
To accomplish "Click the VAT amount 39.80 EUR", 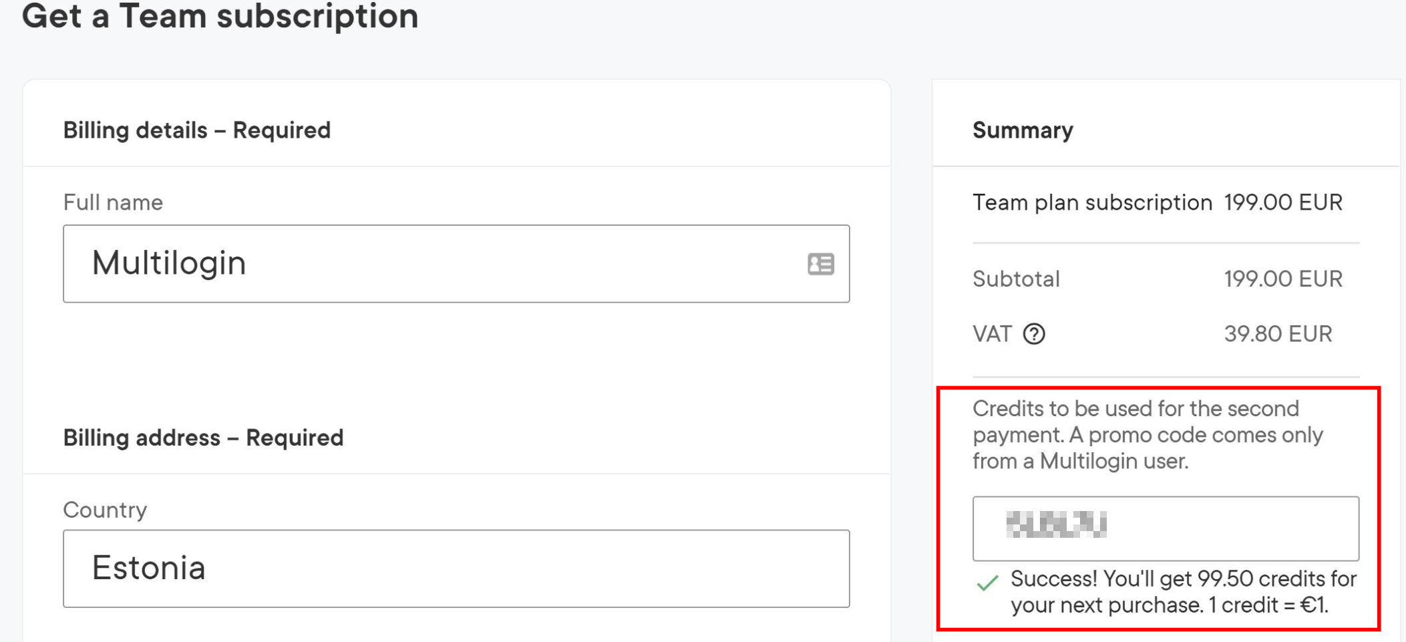I will tap(1278, 333).
